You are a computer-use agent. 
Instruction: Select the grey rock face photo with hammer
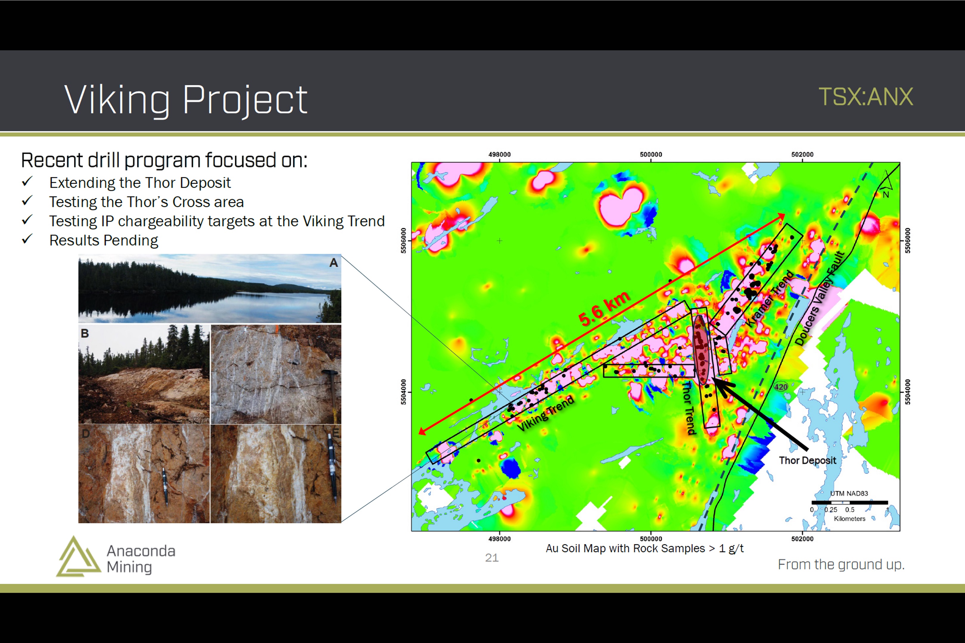[x=276, y=374]
